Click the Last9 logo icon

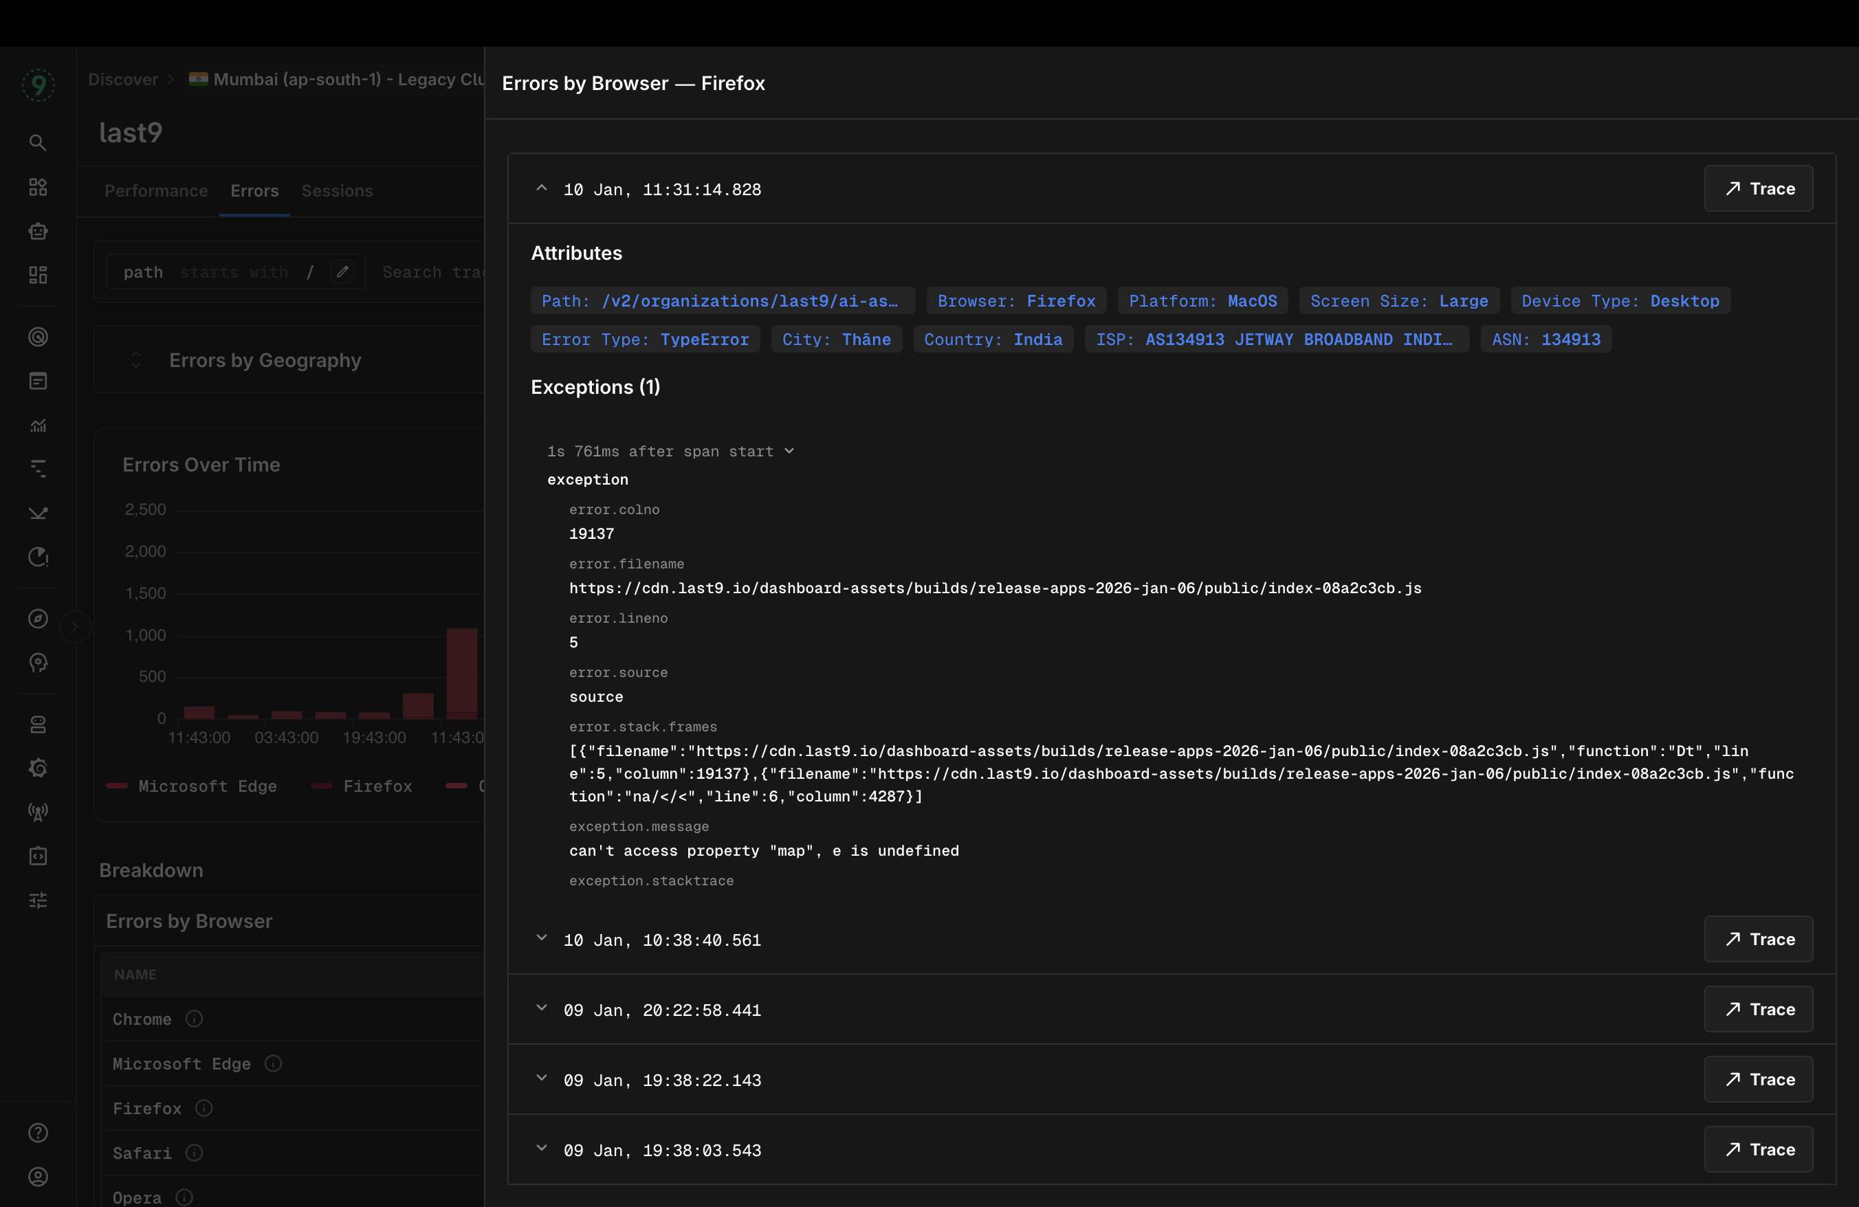(x=38, y=85)
